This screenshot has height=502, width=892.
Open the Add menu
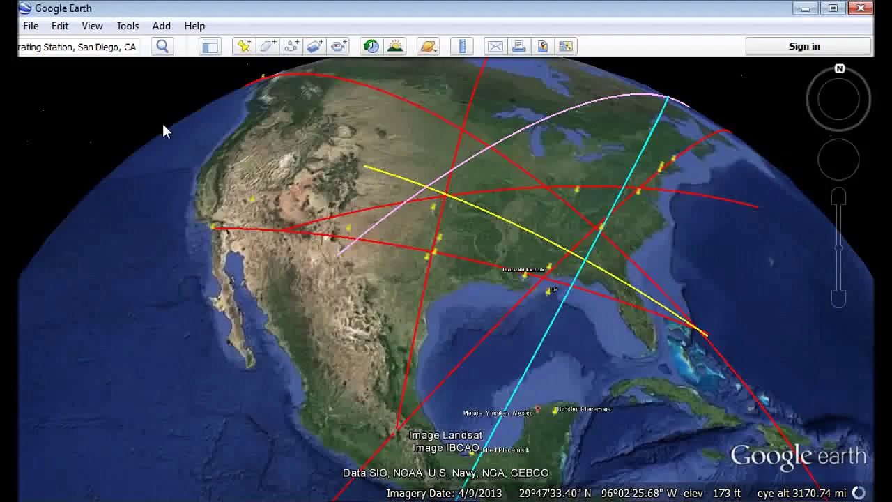point(161,26)
